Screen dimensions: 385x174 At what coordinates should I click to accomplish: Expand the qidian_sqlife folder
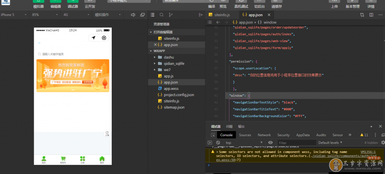tap(174, 64)
